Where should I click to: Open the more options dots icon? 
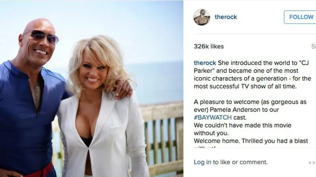[x=312, y=163]
